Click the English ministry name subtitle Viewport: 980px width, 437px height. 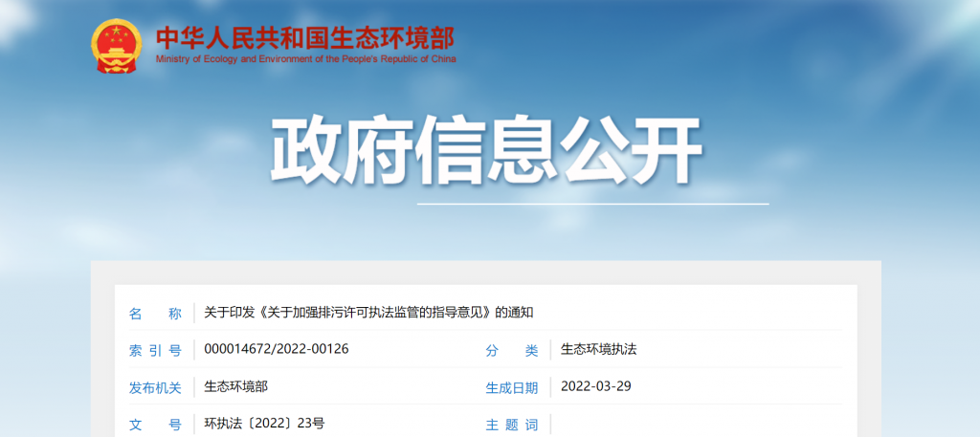tap(305, 59)
